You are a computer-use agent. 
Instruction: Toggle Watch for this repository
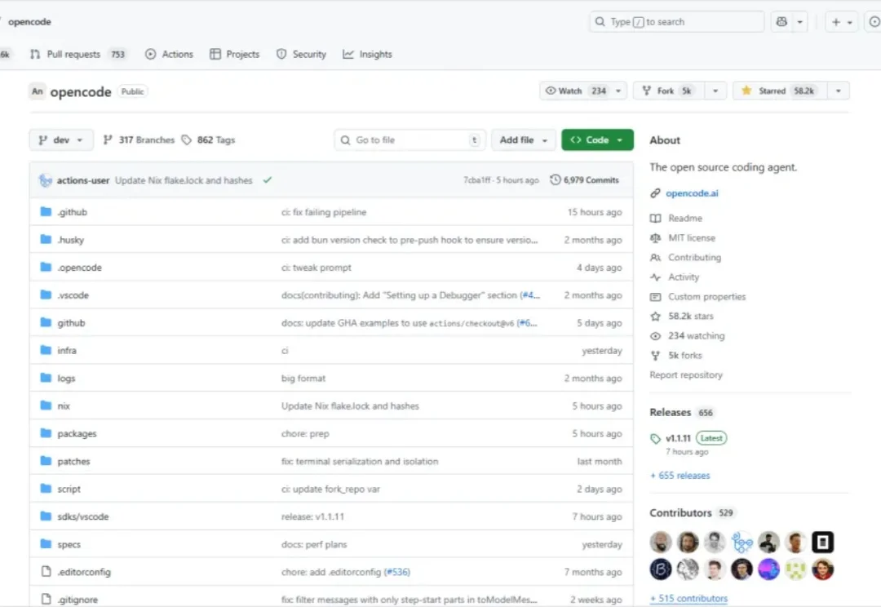(575, 91)
